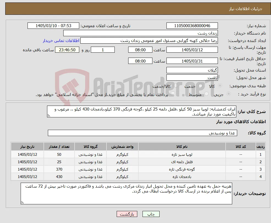Click the announcement date field 1405/03/10 - 07:53

coord(53,26)
